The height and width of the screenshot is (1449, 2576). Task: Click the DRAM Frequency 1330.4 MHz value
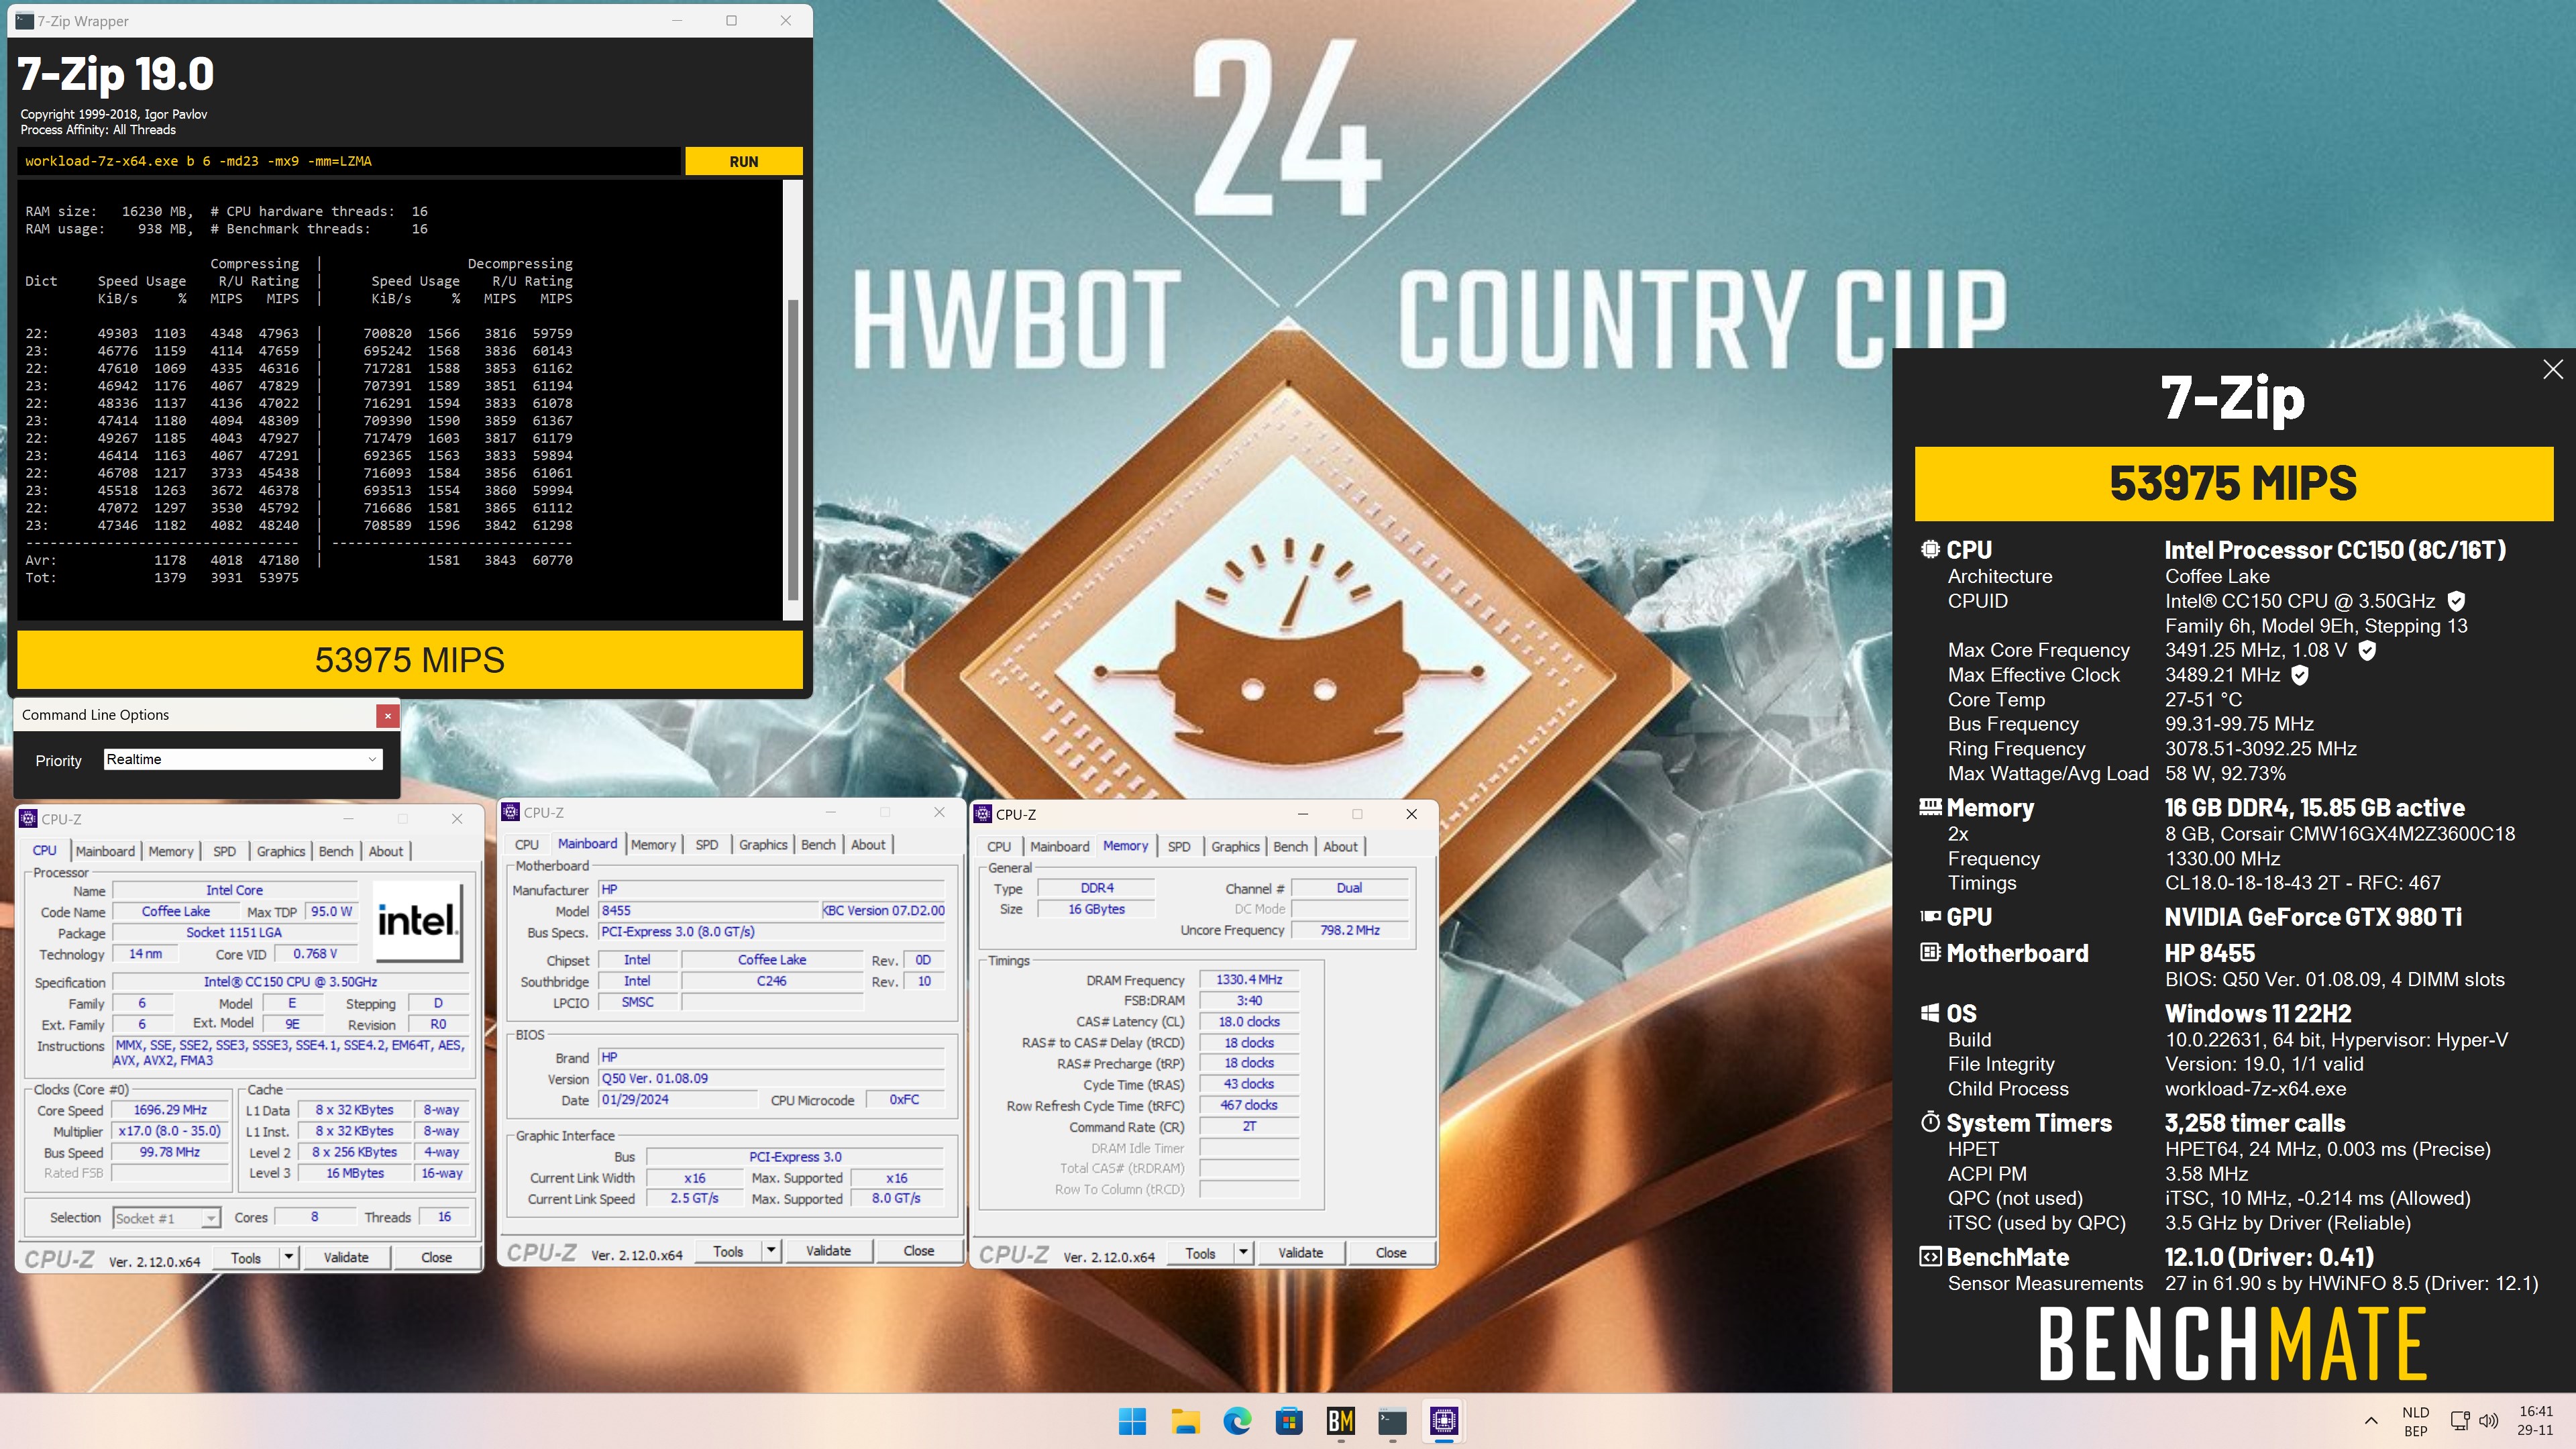[x=1249, y=980]
